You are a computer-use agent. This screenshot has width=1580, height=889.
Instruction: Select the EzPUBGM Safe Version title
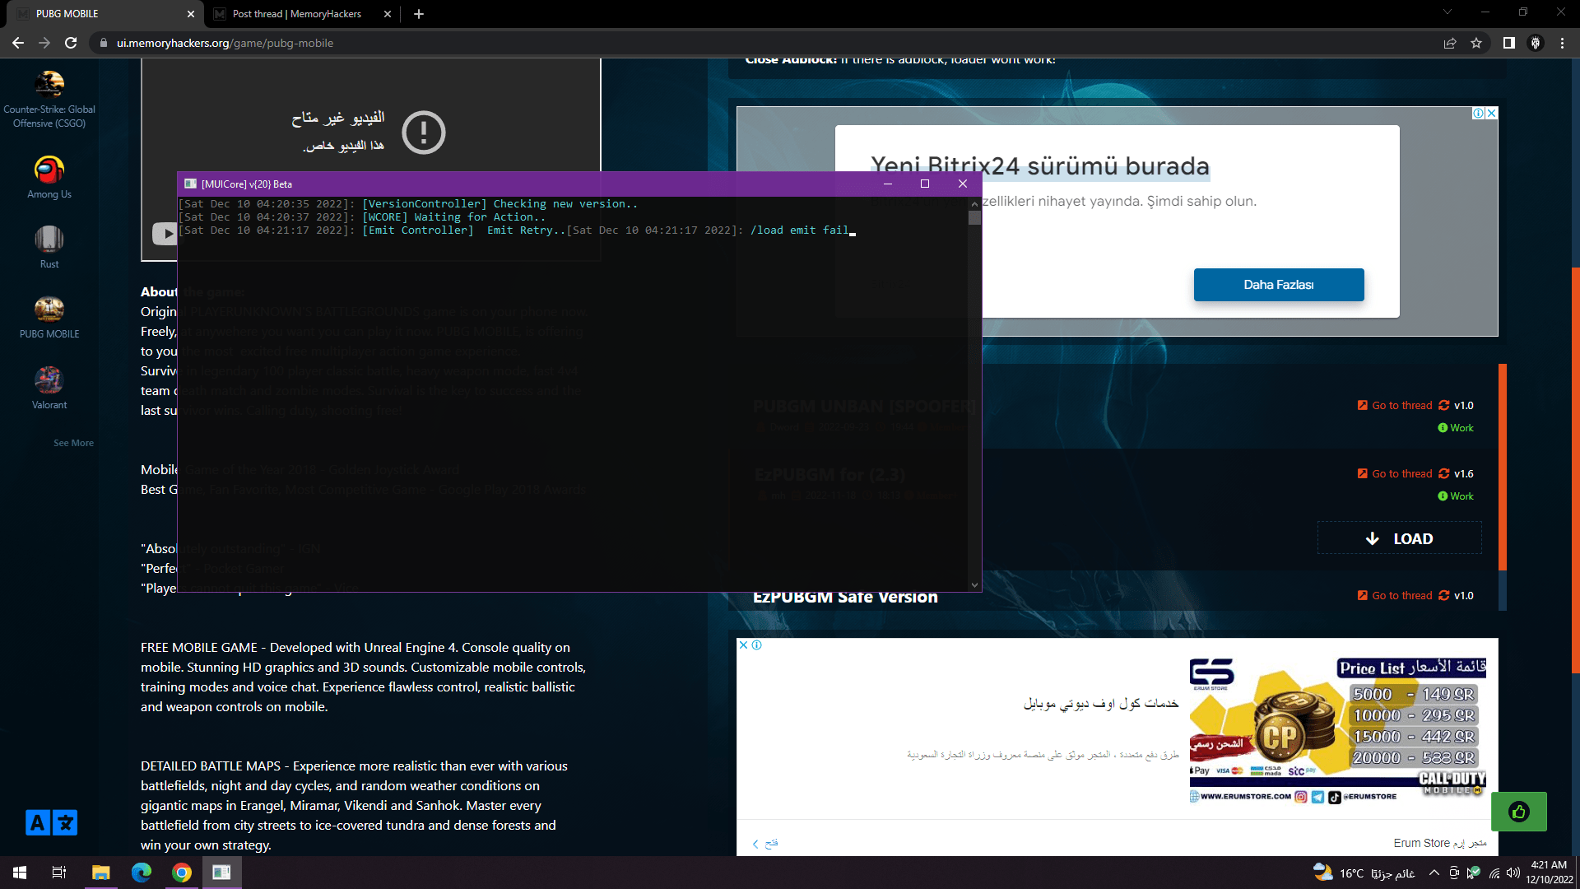tap(845, 598)
